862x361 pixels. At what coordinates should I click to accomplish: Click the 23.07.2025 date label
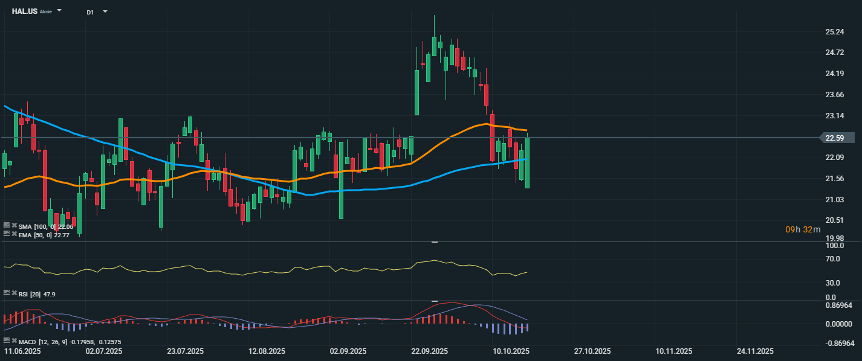click(185, 351)
